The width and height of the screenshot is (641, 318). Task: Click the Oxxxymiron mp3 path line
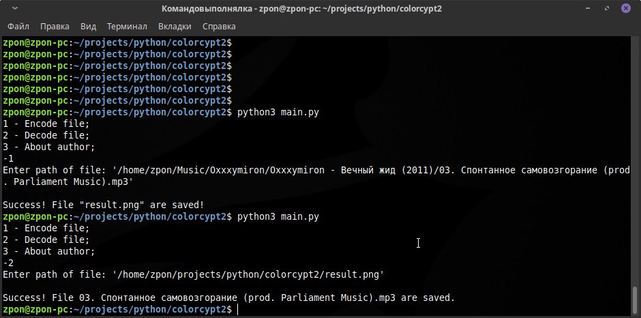click(x=316, y=170)
